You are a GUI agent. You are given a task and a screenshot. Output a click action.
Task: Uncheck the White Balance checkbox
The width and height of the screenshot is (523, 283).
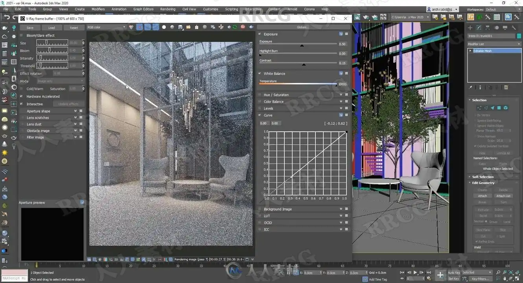tap(260, 74)
